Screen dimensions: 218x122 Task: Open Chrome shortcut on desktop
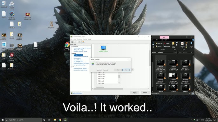point(67,46)
